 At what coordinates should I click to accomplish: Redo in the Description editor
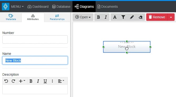click(x=13, y=81)
